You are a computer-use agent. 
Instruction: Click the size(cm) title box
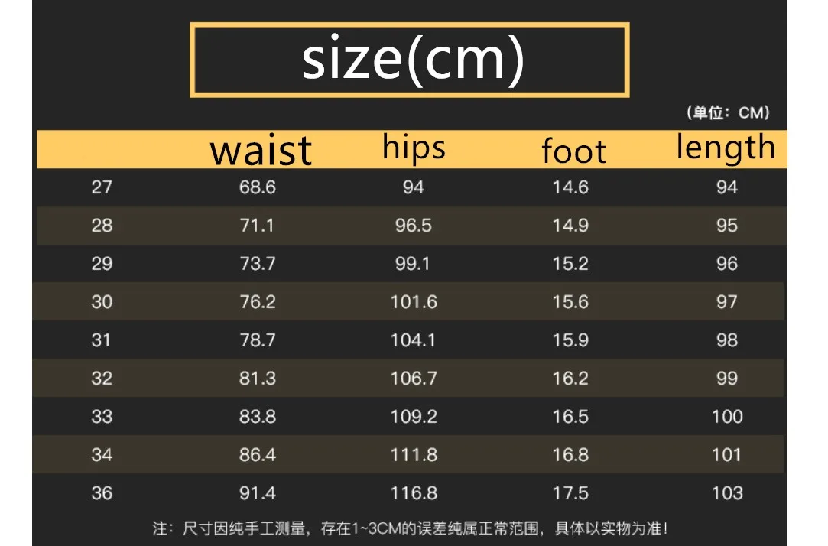click(x=410, y=60)
